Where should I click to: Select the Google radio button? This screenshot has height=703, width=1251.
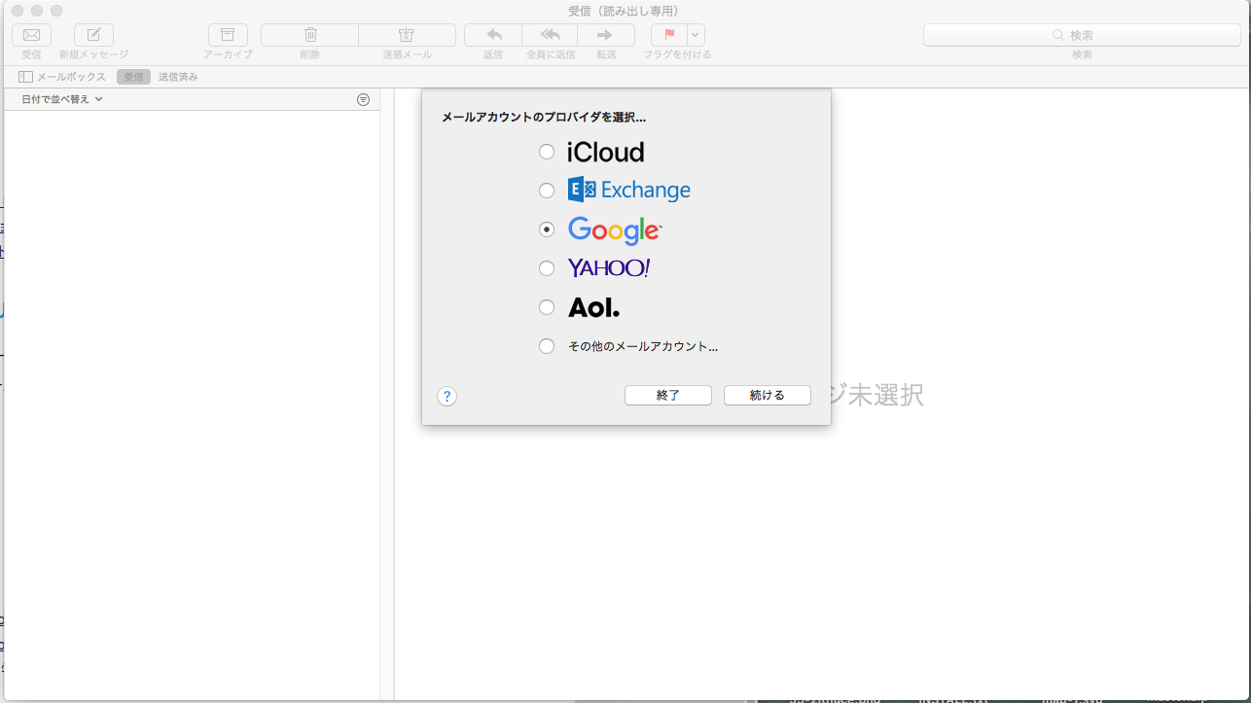click(x=547, y=229)
